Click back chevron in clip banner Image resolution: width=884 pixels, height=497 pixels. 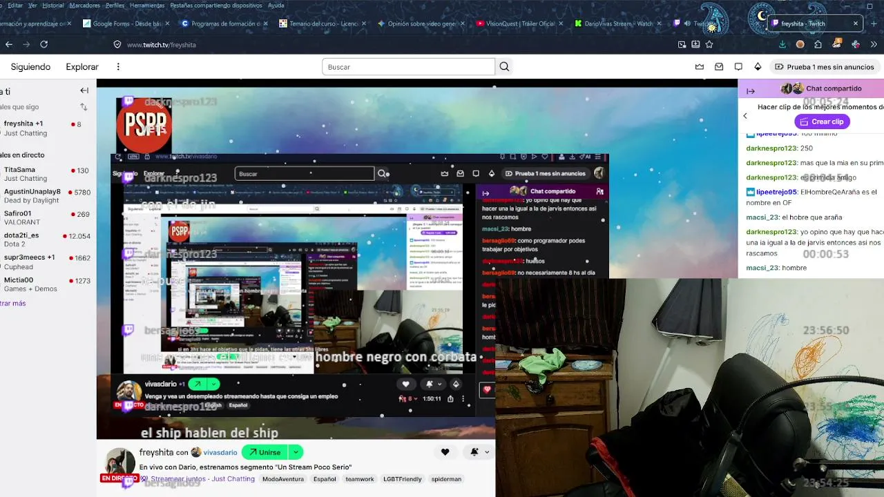tap(745, 116)
